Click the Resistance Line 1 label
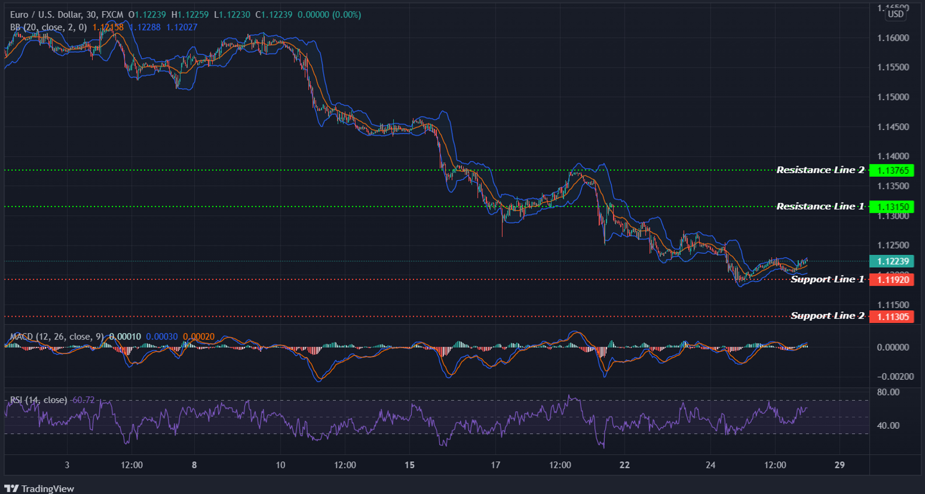The image size is (925, 494). tap(820, 206)
